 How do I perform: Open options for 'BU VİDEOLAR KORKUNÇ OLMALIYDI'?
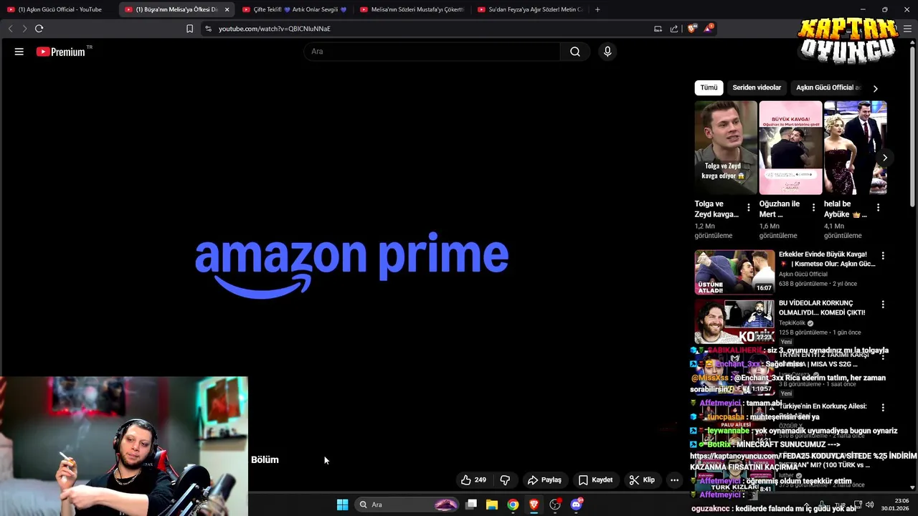pos(883,305)
